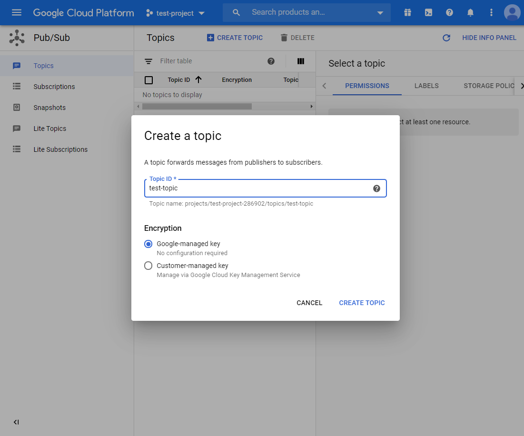Switch to the PERMISSIONS tab
Viewport: 524px width, 436px height.
tap(367, 86)
